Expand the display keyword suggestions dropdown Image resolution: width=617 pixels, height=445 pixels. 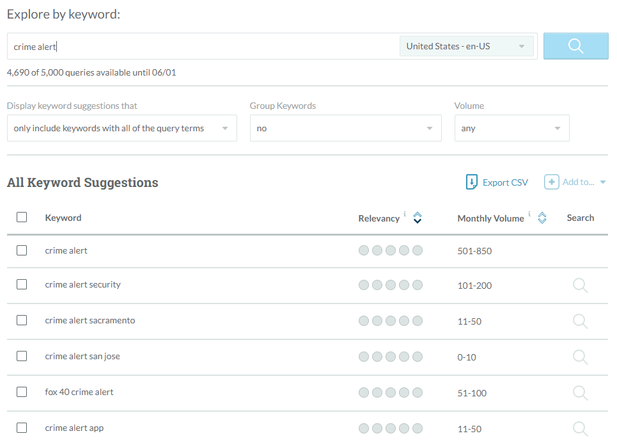coord(121,129)
